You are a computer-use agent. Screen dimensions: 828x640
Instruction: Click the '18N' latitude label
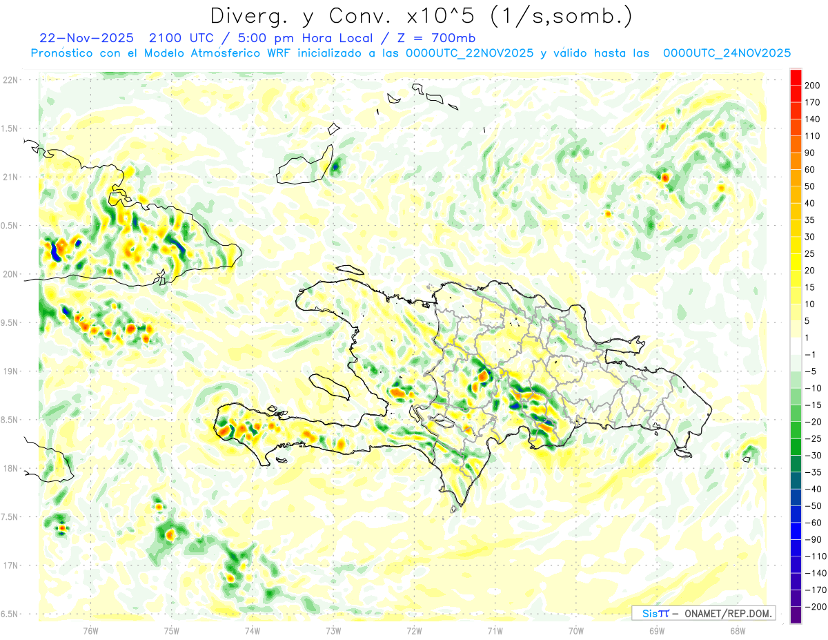10,468
